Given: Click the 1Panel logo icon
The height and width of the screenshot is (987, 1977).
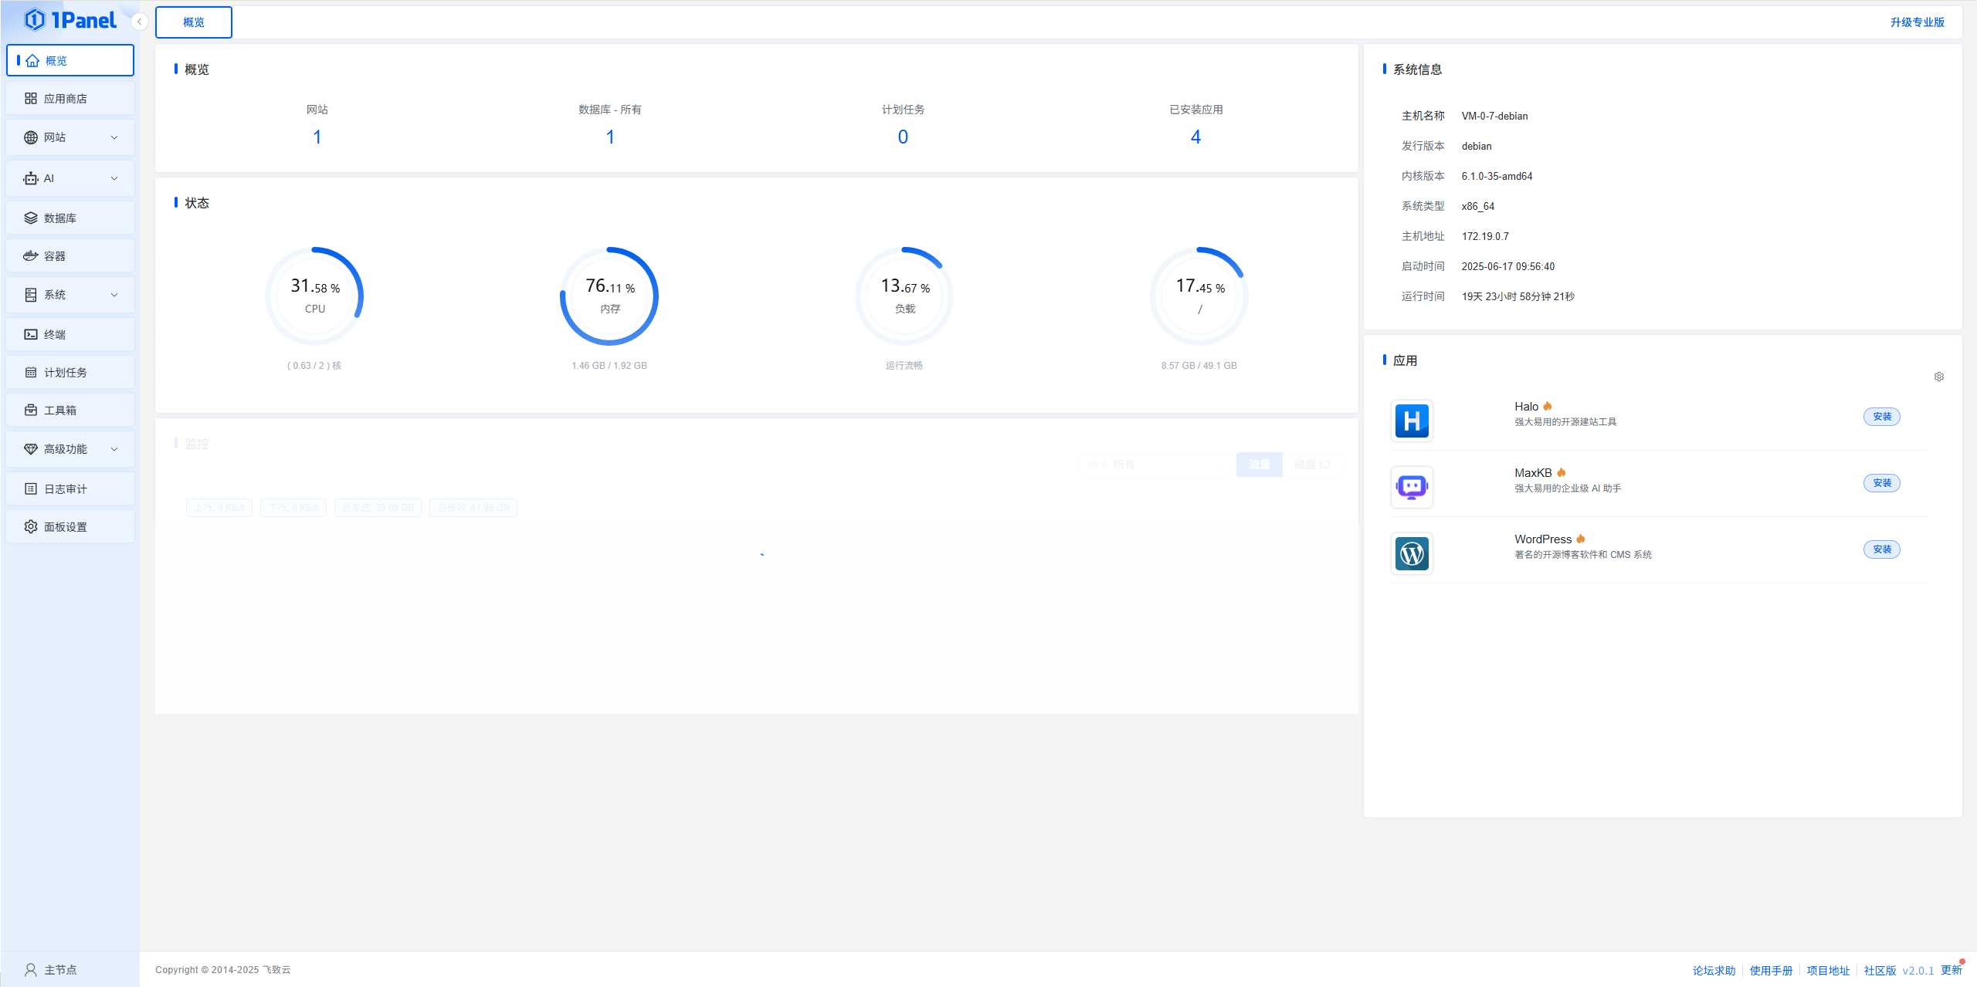Looking at the screenshot, I should click(34, 20).
